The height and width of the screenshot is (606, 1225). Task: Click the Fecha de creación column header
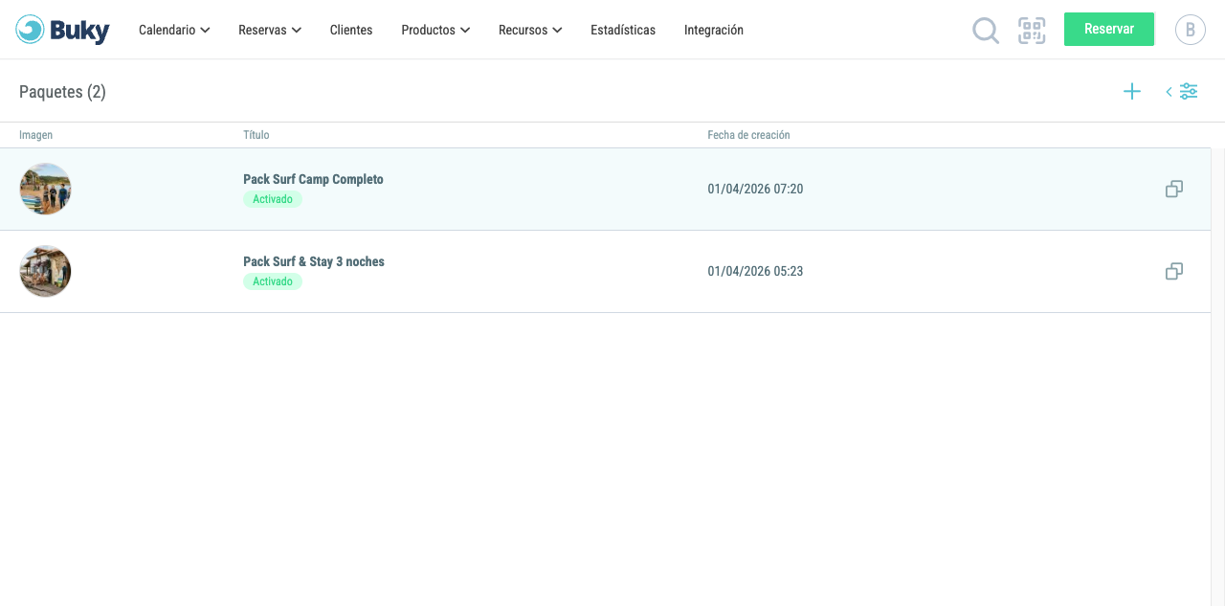[749, 135]
